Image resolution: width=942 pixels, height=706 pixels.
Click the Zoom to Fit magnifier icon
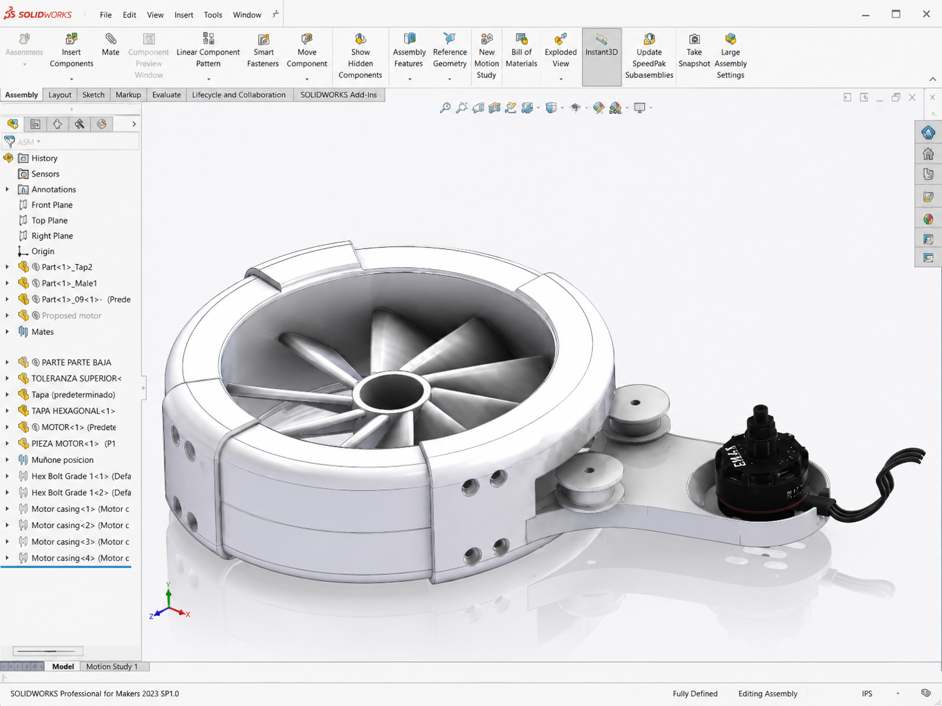click(x=445, y=108)
